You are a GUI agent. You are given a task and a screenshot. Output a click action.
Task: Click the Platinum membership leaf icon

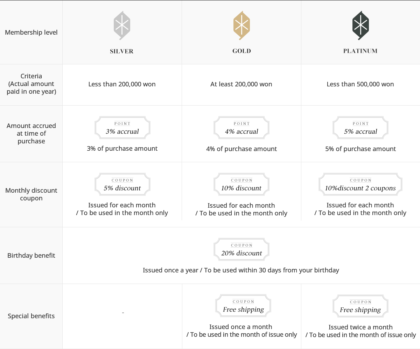coord(360,25)
